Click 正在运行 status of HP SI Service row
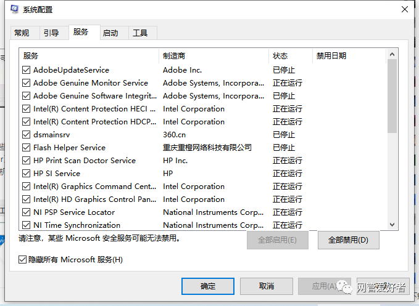 [288, 174]
